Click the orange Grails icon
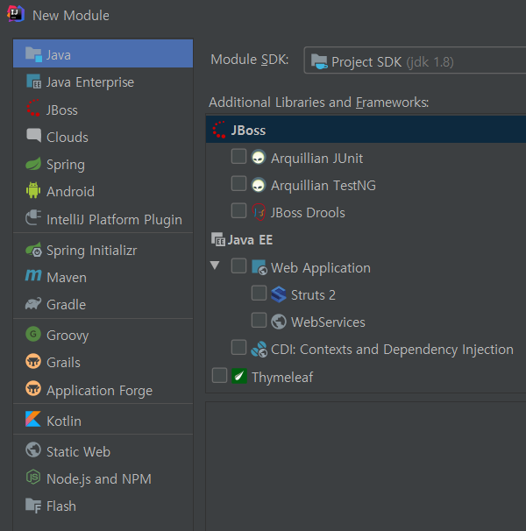Screen dimensions: 526x531 33,361
